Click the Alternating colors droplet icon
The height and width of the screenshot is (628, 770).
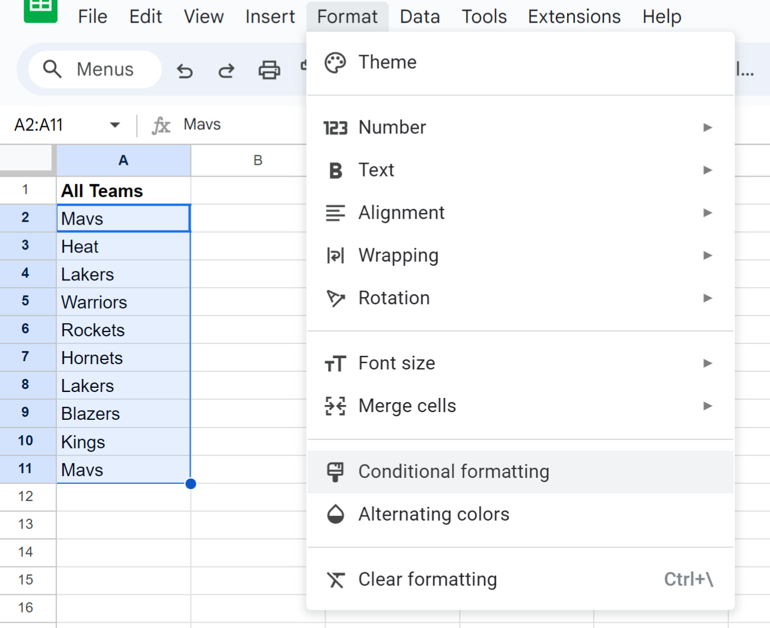(336, 514)
